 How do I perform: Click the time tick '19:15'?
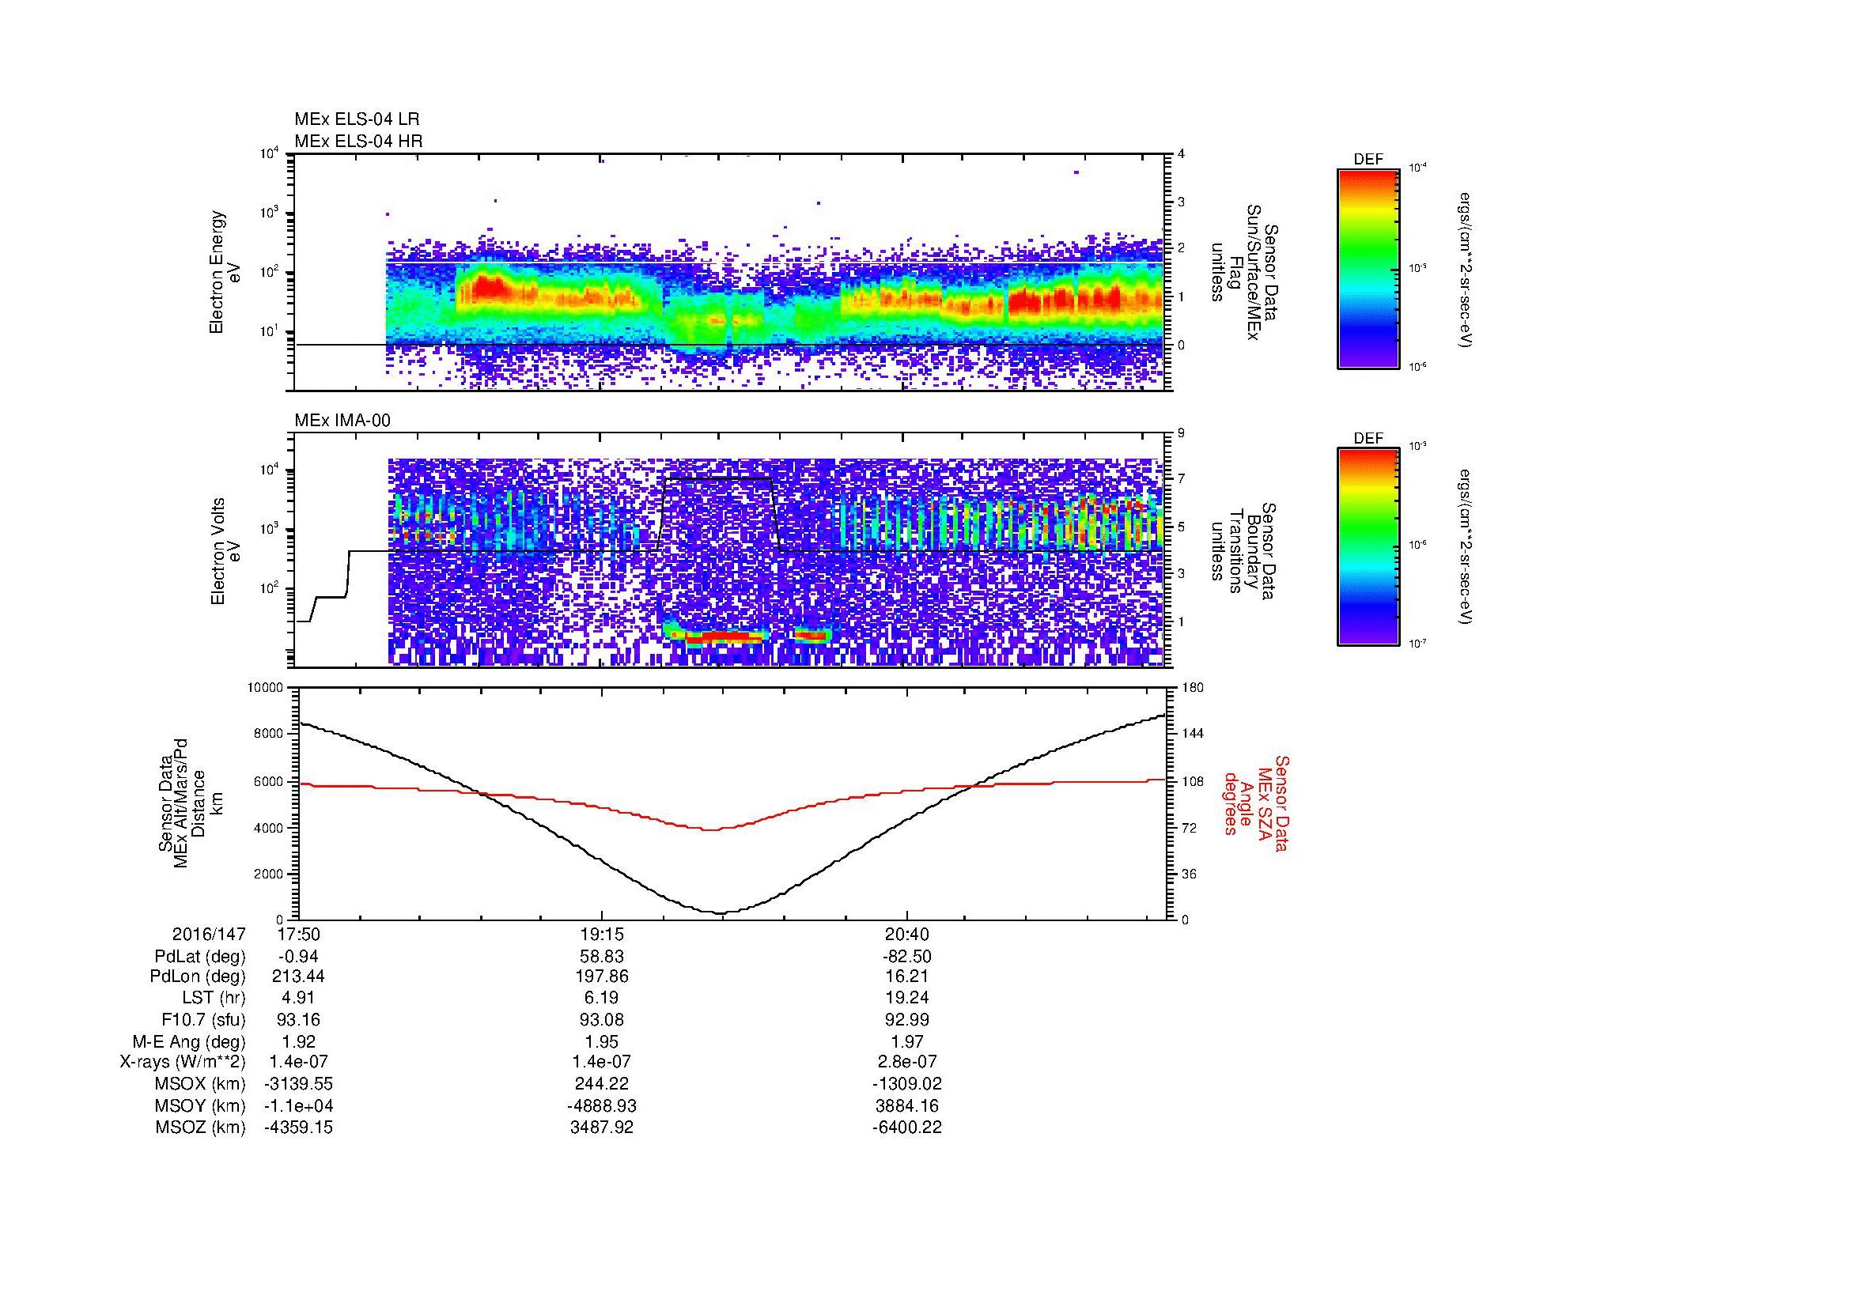[x=601, y=935]
